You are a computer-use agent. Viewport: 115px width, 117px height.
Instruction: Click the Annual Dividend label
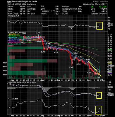pyautogui.click(x=70, y=9)
